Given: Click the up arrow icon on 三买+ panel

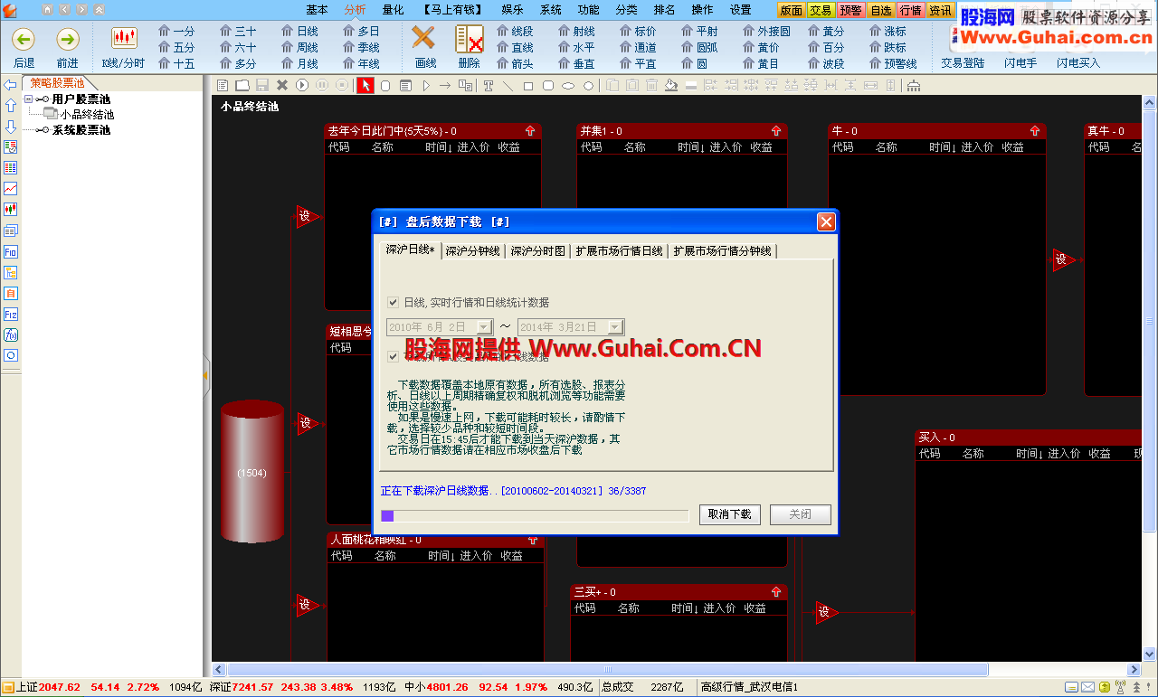Looking at the screenshot, I should [776, 592].
